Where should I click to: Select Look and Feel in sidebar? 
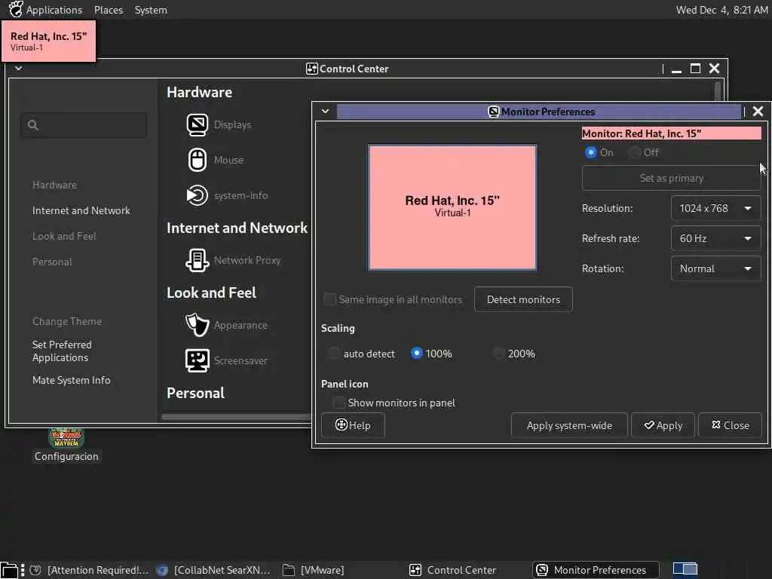click(64, 236)
